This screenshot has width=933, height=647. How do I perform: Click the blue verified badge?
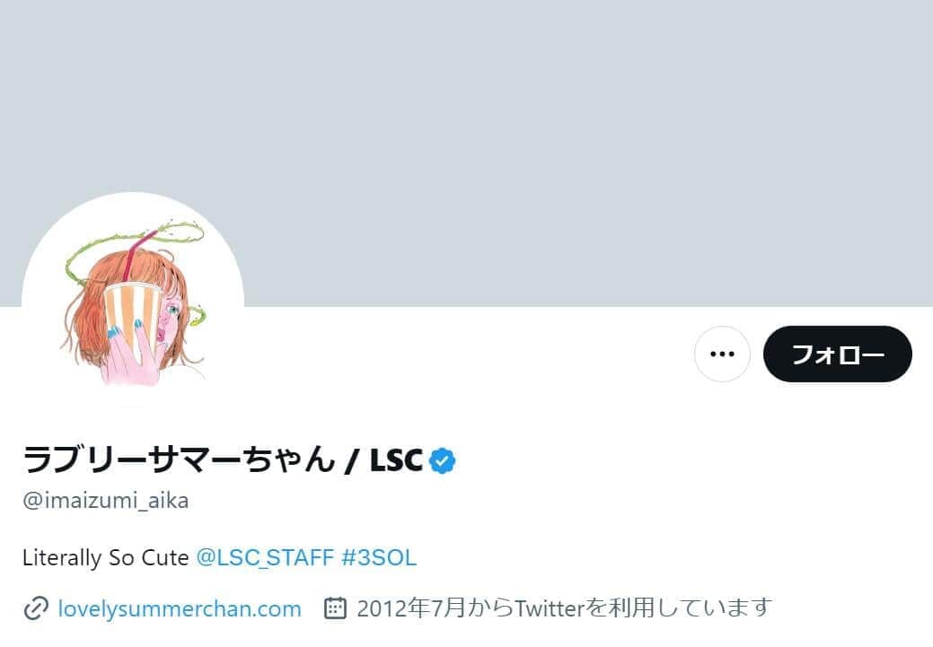[x=442, y=461]
